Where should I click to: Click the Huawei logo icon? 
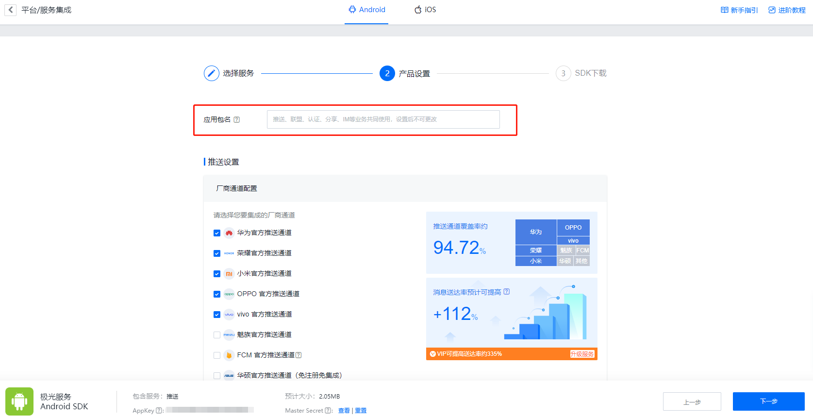229,233
